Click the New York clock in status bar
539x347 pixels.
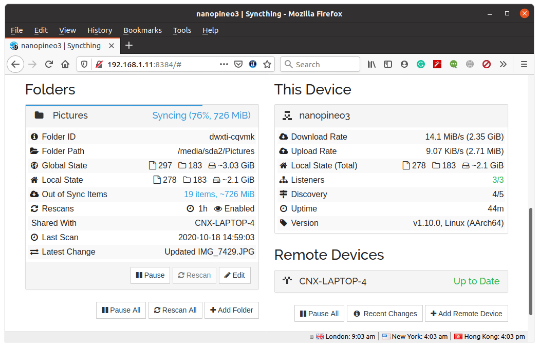415,337
